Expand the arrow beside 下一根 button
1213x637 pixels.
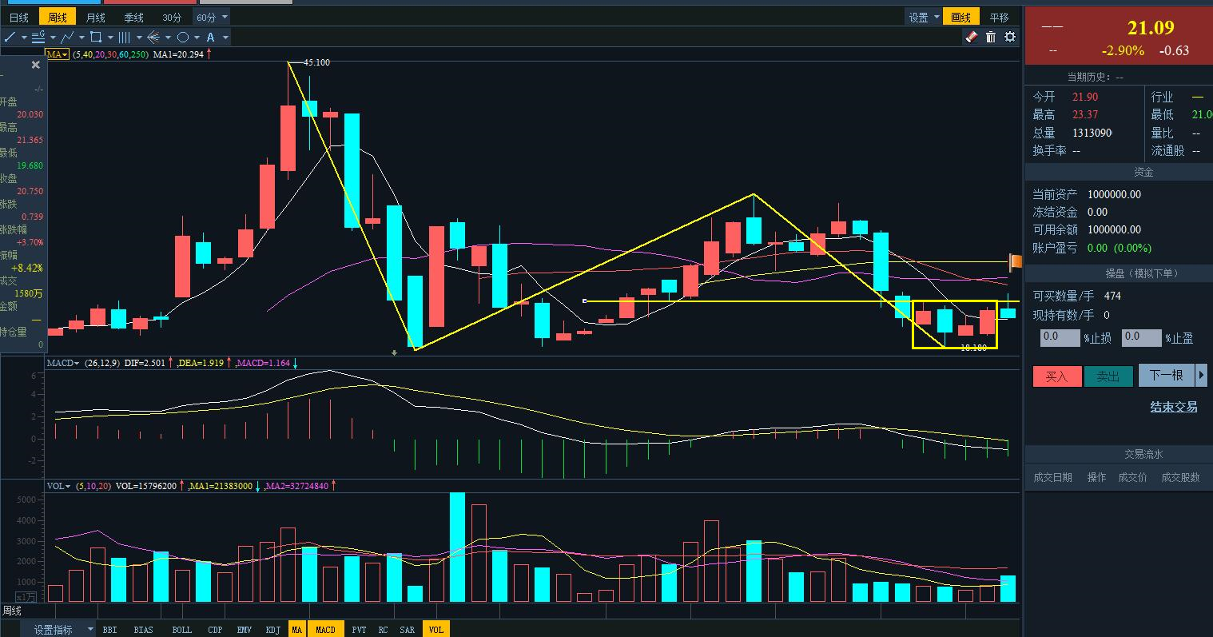1200,375
